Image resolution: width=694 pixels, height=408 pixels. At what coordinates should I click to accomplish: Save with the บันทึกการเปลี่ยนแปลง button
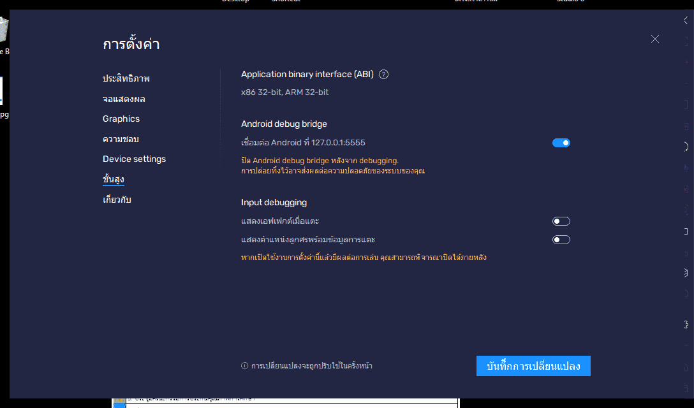533,366
